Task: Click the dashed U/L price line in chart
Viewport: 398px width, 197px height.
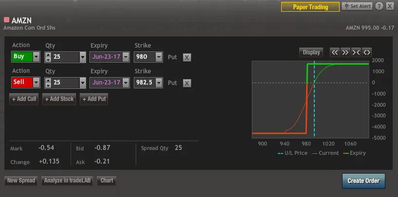Action: [314, 99]
